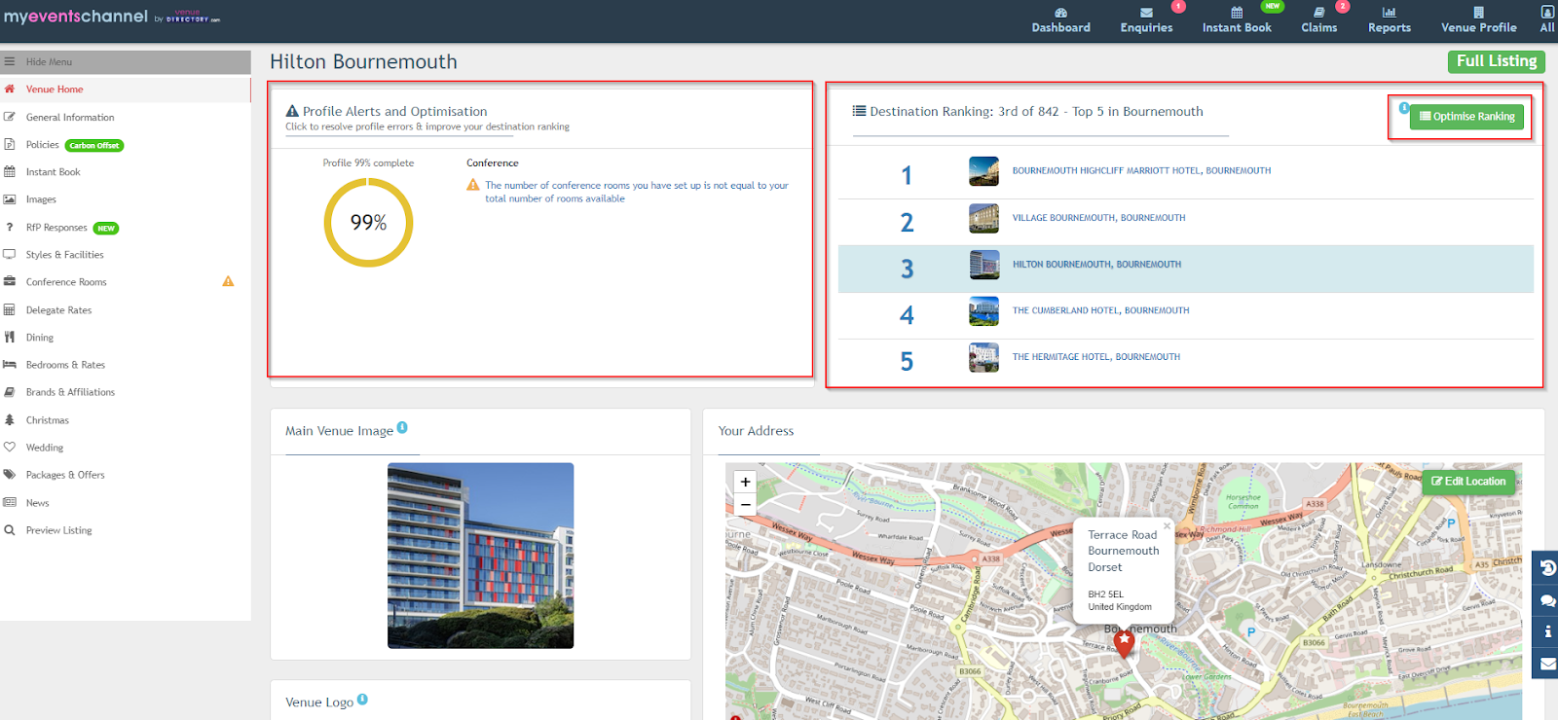Open Dashboard from the top navigation
Viewport: 1558px width, 720px height.
(1060, 20)
